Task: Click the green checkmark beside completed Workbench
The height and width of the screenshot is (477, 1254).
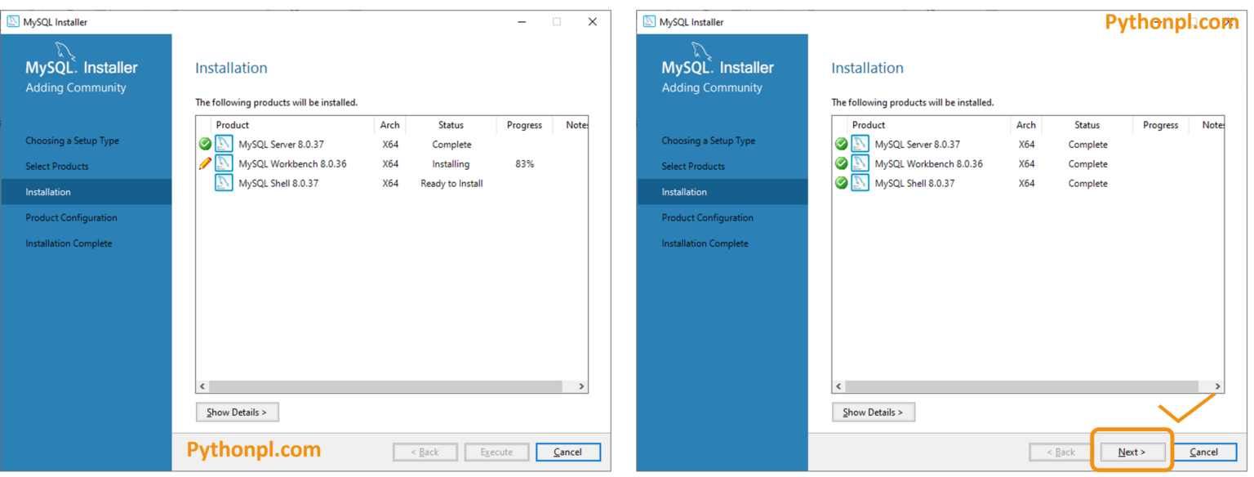Action: (841, 163)
